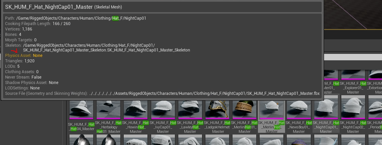Viewport: 382px width, 145px height.
Task: Click the 'Morph Targets: 0' line
Action: pyautogui.click(x=21, y=40)
